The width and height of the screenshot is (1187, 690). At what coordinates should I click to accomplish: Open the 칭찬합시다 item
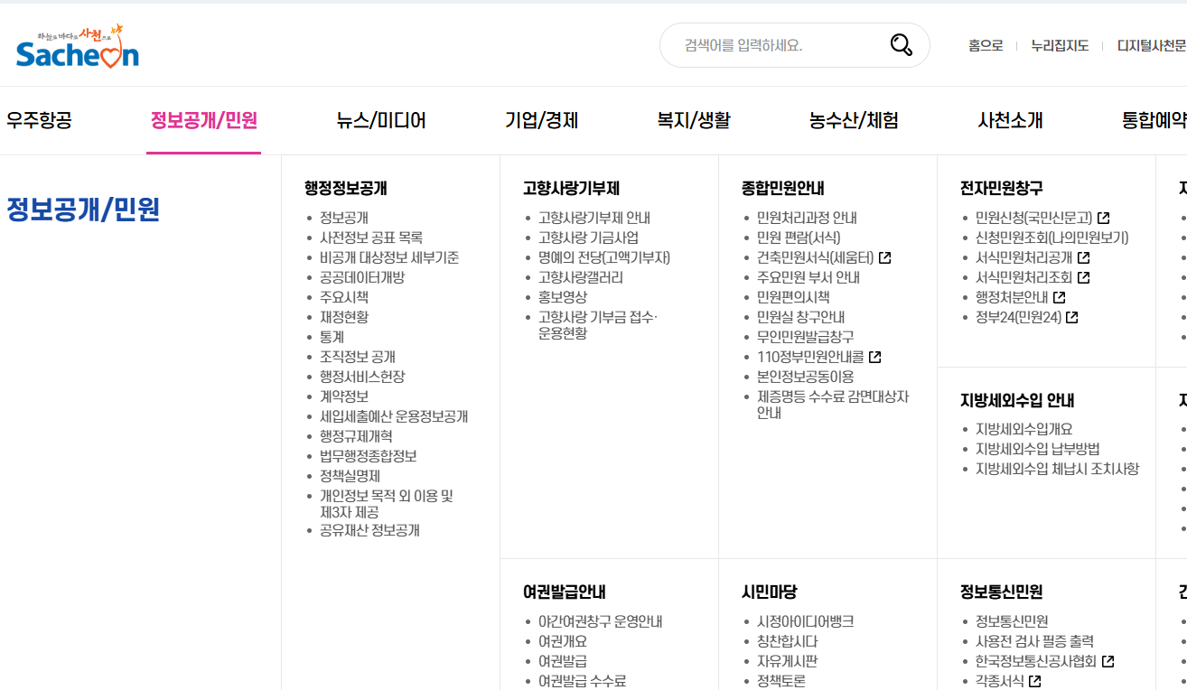point(787,641)
